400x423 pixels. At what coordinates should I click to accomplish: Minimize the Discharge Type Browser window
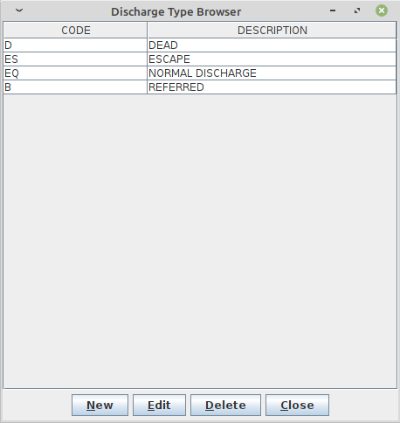coord(333,10)
